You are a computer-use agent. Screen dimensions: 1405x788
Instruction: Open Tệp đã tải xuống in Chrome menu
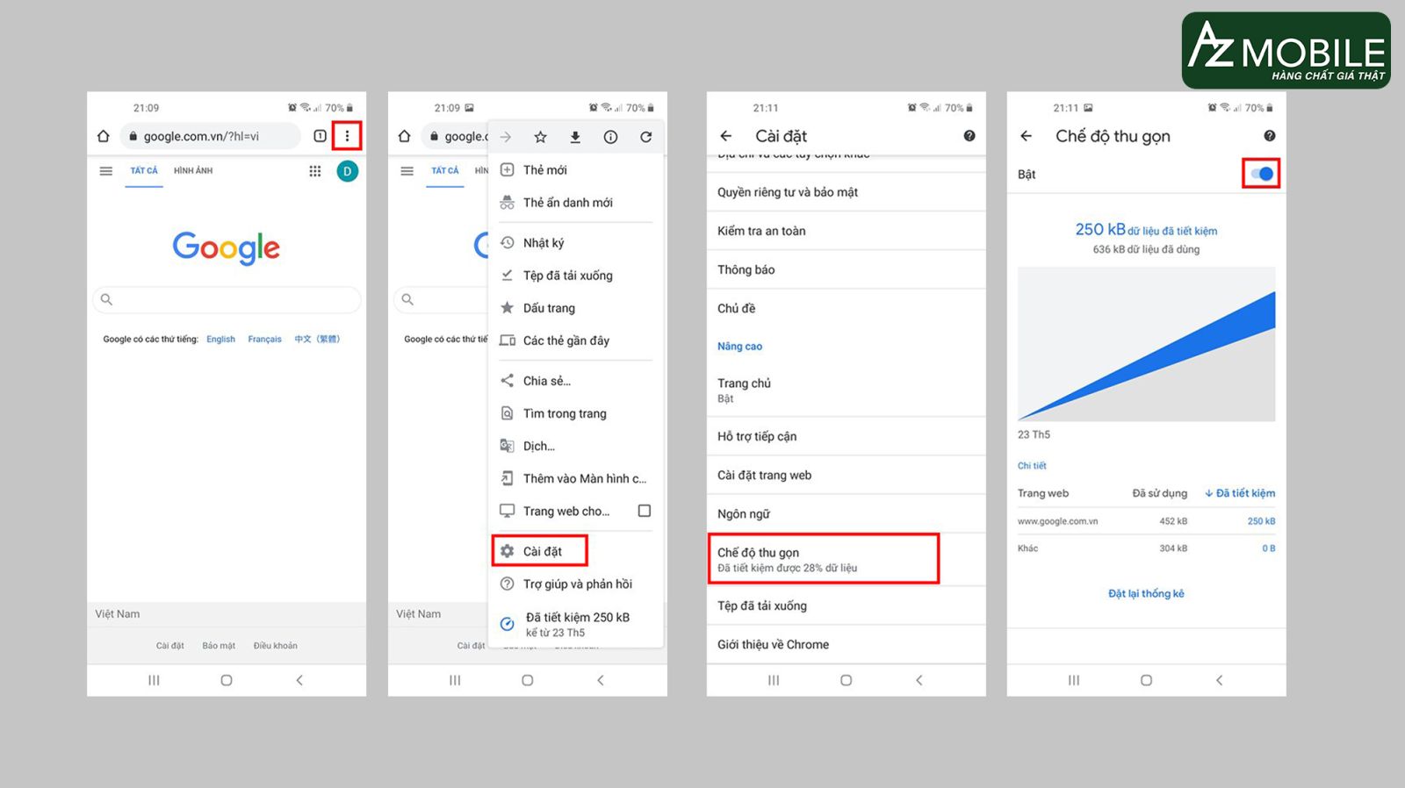click(575, 276)
